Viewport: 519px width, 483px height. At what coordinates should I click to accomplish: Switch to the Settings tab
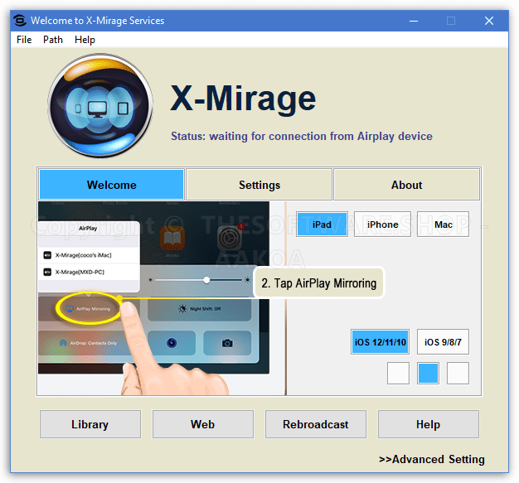point(259,185)
